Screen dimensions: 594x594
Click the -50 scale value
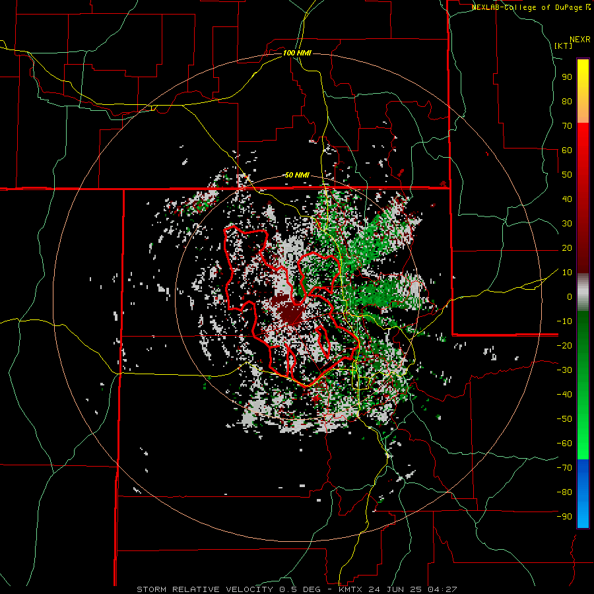point(564,419)
